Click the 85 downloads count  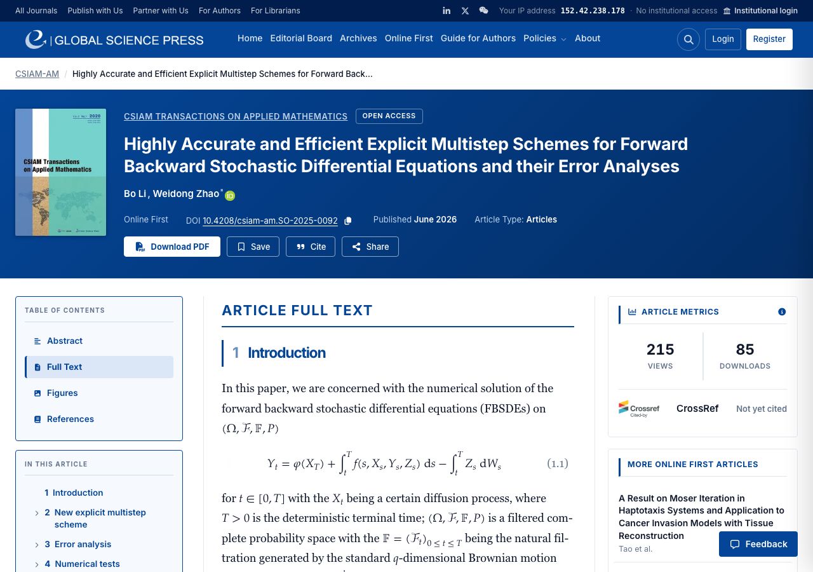point(745,350)
